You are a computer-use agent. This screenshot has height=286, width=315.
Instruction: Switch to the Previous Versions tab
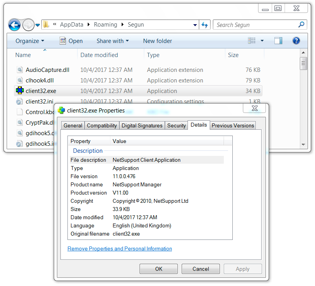(x=233, y=125)
